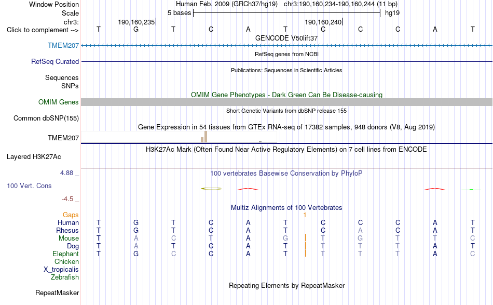Click the orange Gaps label
This screenshot has height=305, width=493.
(71, 215)
